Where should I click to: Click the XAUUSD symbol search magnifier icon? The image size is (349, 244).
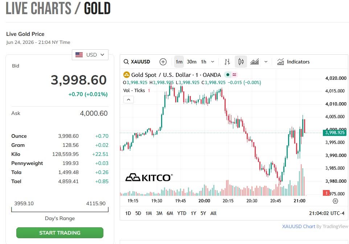coord(126,62)
